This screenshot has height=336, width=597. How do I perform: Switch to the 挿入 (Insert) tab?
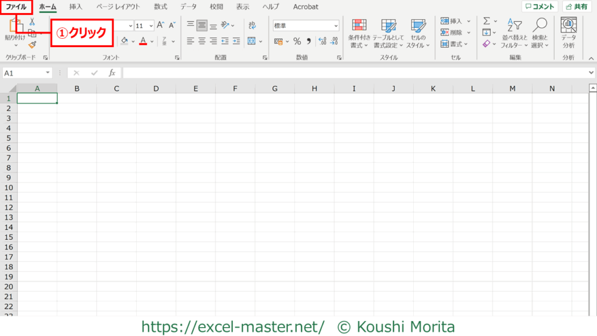[x=76, y=7]
